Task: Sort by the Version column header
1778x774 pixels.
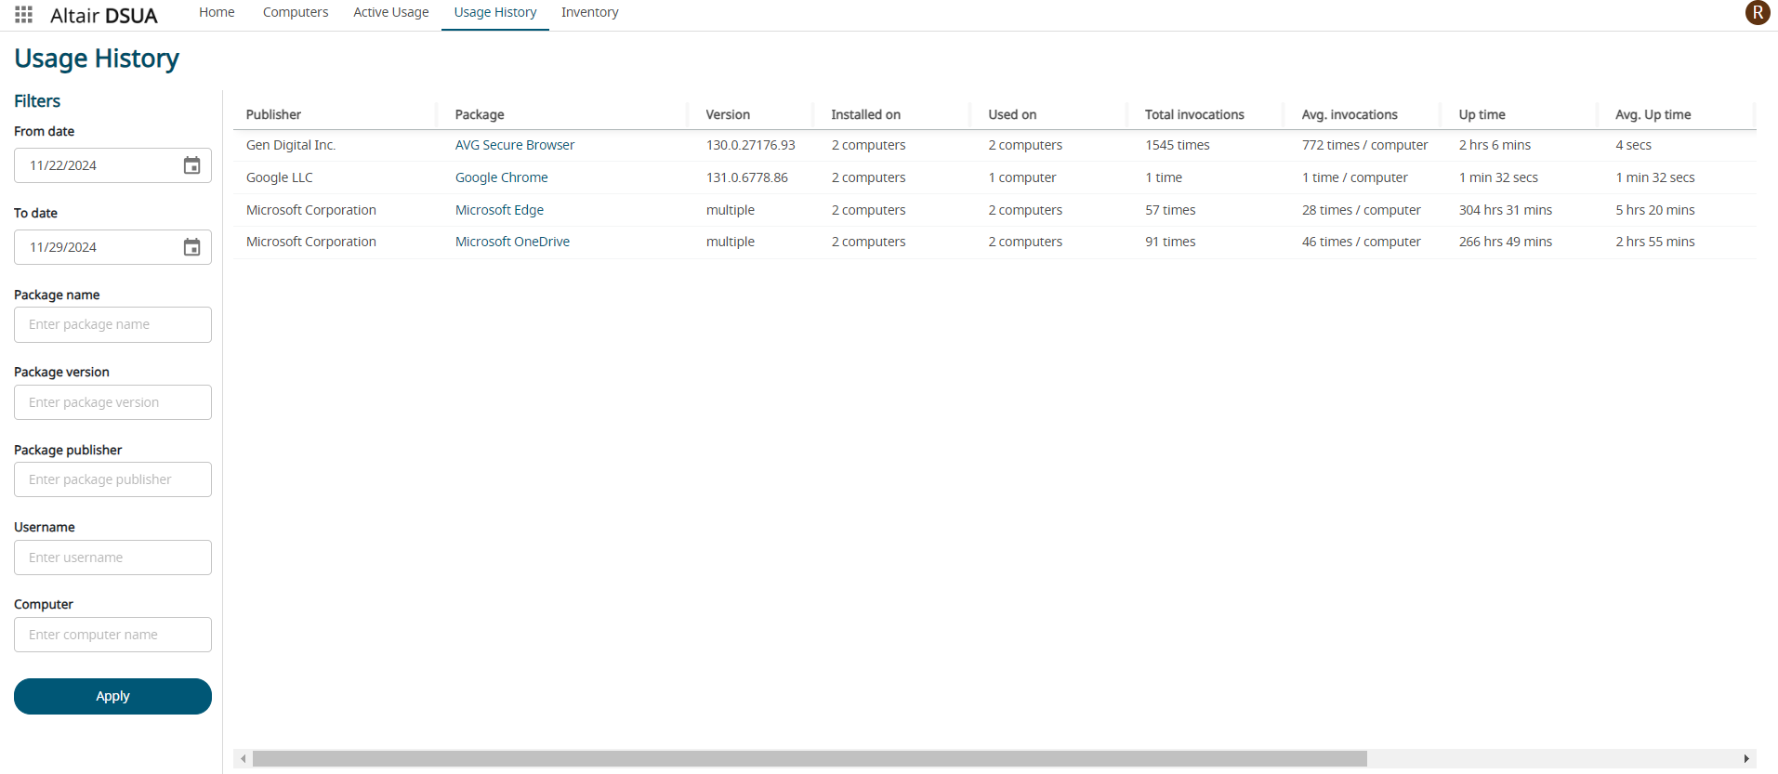Action: [728, 115]
